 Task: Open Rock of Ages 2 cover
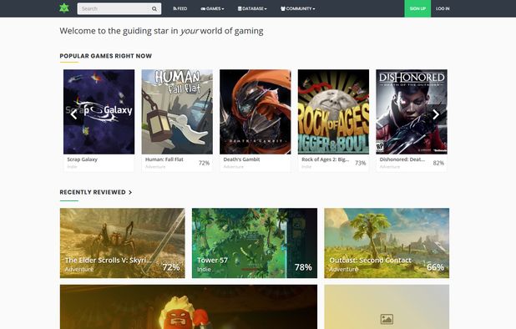pyautogui.click(x=333, y=112)
